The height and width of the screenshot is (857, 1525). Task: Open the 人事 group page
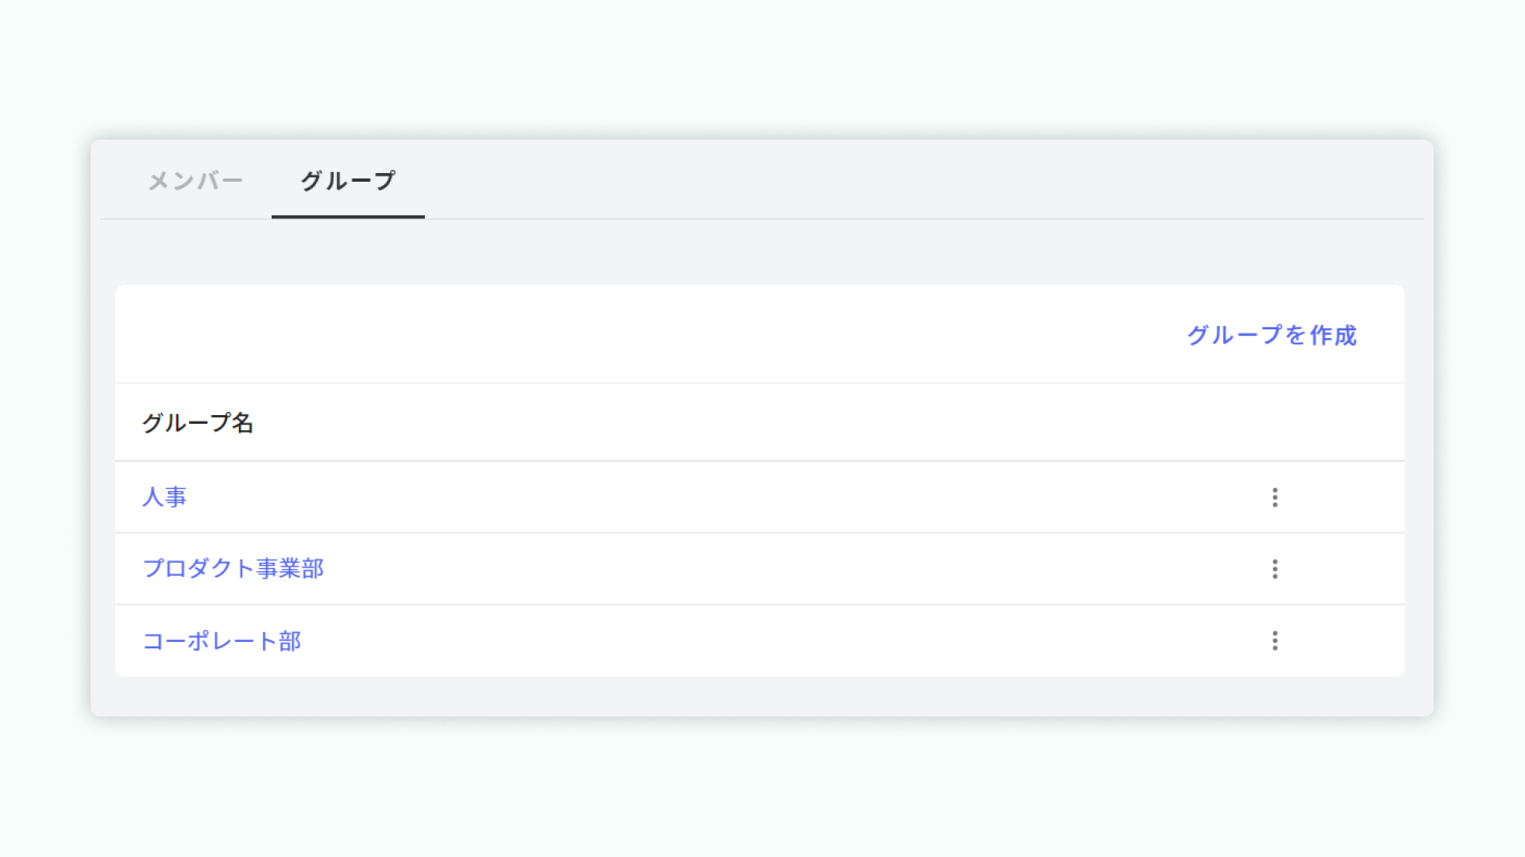pos(165,498)
